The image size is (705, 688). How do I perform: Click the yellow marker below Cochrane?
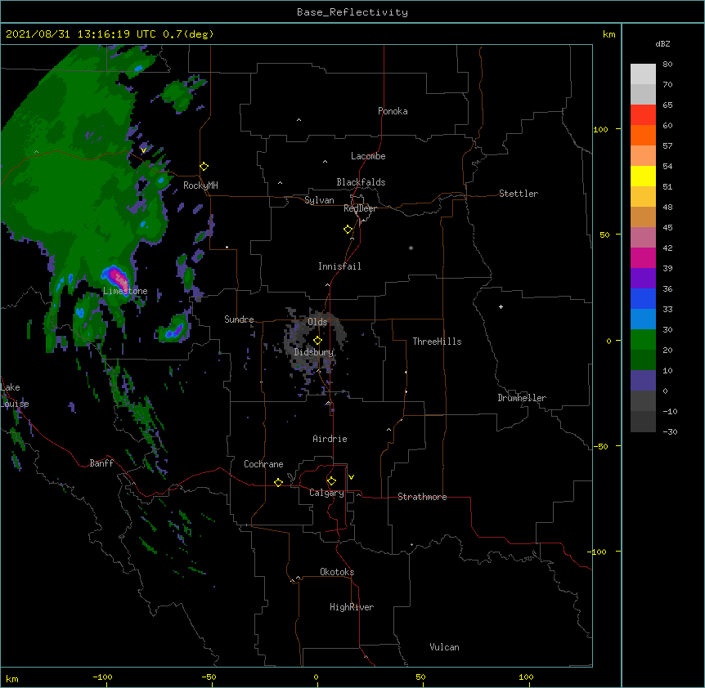tap(278, 482)
